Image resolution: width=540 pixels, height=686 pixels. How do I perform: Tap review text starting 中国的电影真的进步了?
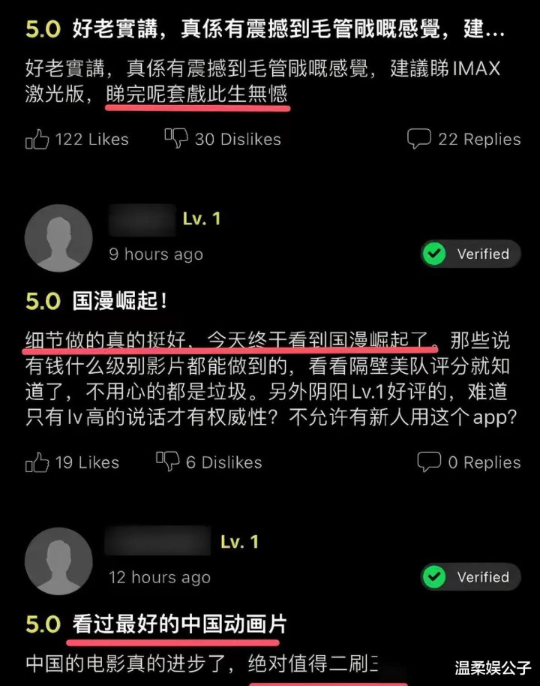[x=202, y=663]
